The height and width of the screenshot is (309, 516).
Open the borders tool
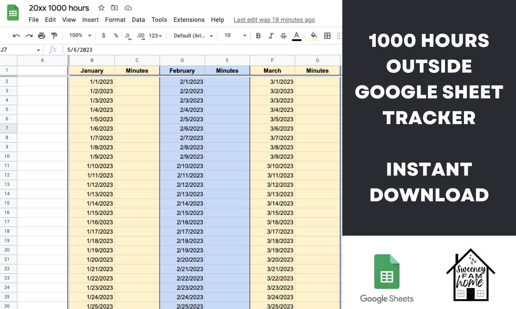pyautogui.click(x=327, y=35)
